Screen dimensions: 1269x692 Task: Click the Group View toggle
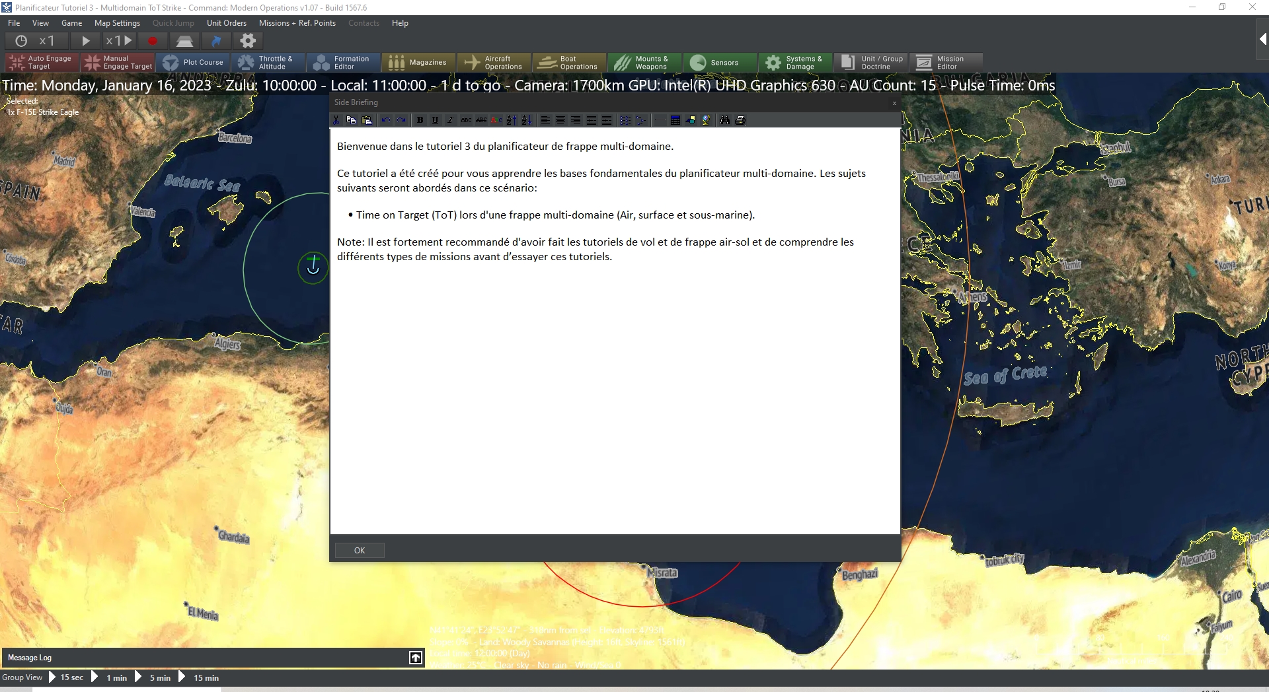click(x=22, y=677)
